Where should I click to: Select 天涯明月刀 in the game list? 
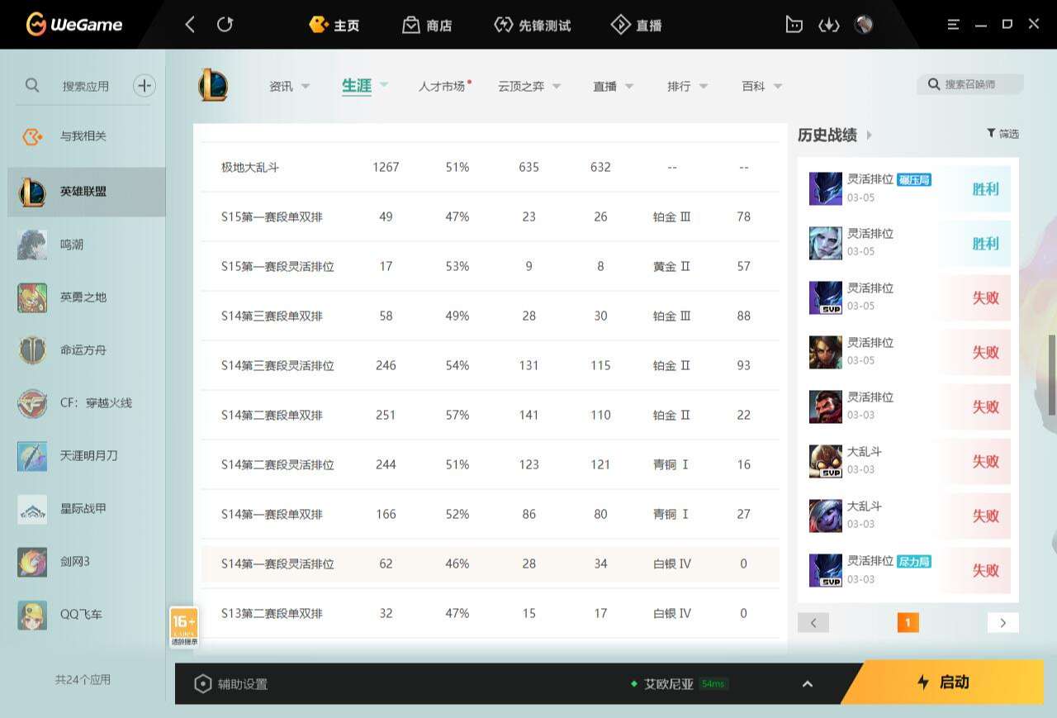pos(87,456)
